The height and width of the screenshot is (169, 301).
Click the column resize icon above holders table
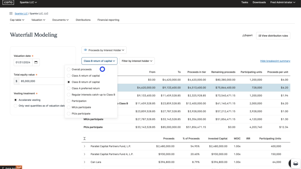(84, 138)
